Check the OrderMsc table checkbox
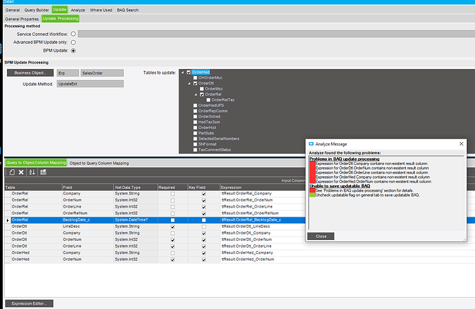 pyautogui.click(x=202, y=89)
